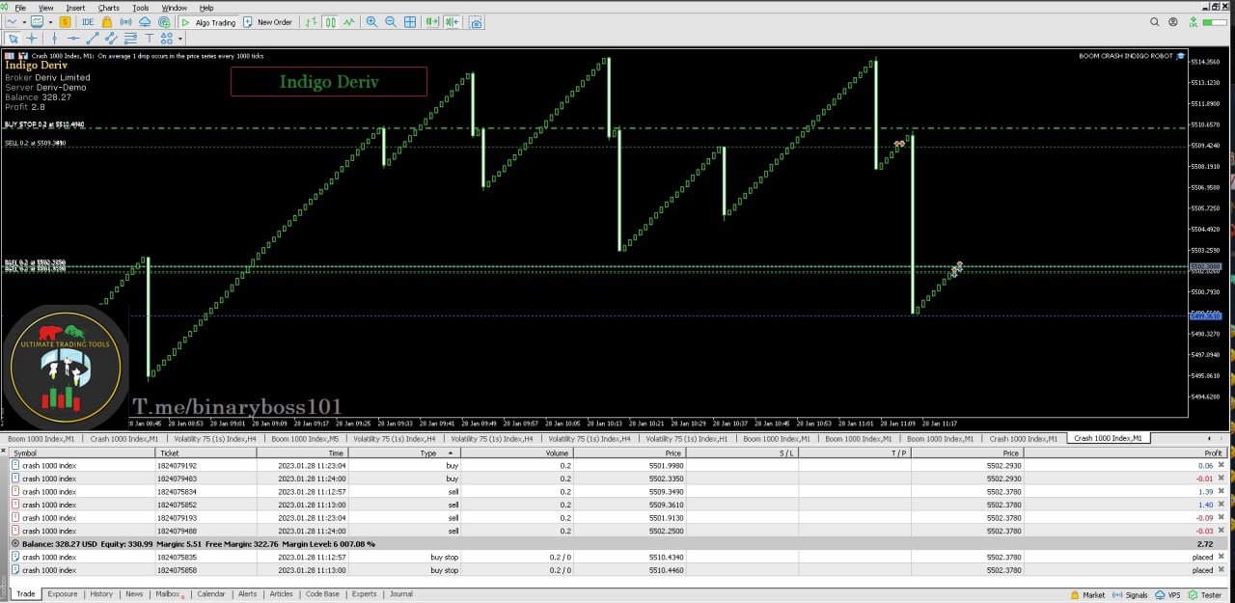1235x603 pixels.
Task: Open the Code Base tab
Action: [x=322, y=594]
